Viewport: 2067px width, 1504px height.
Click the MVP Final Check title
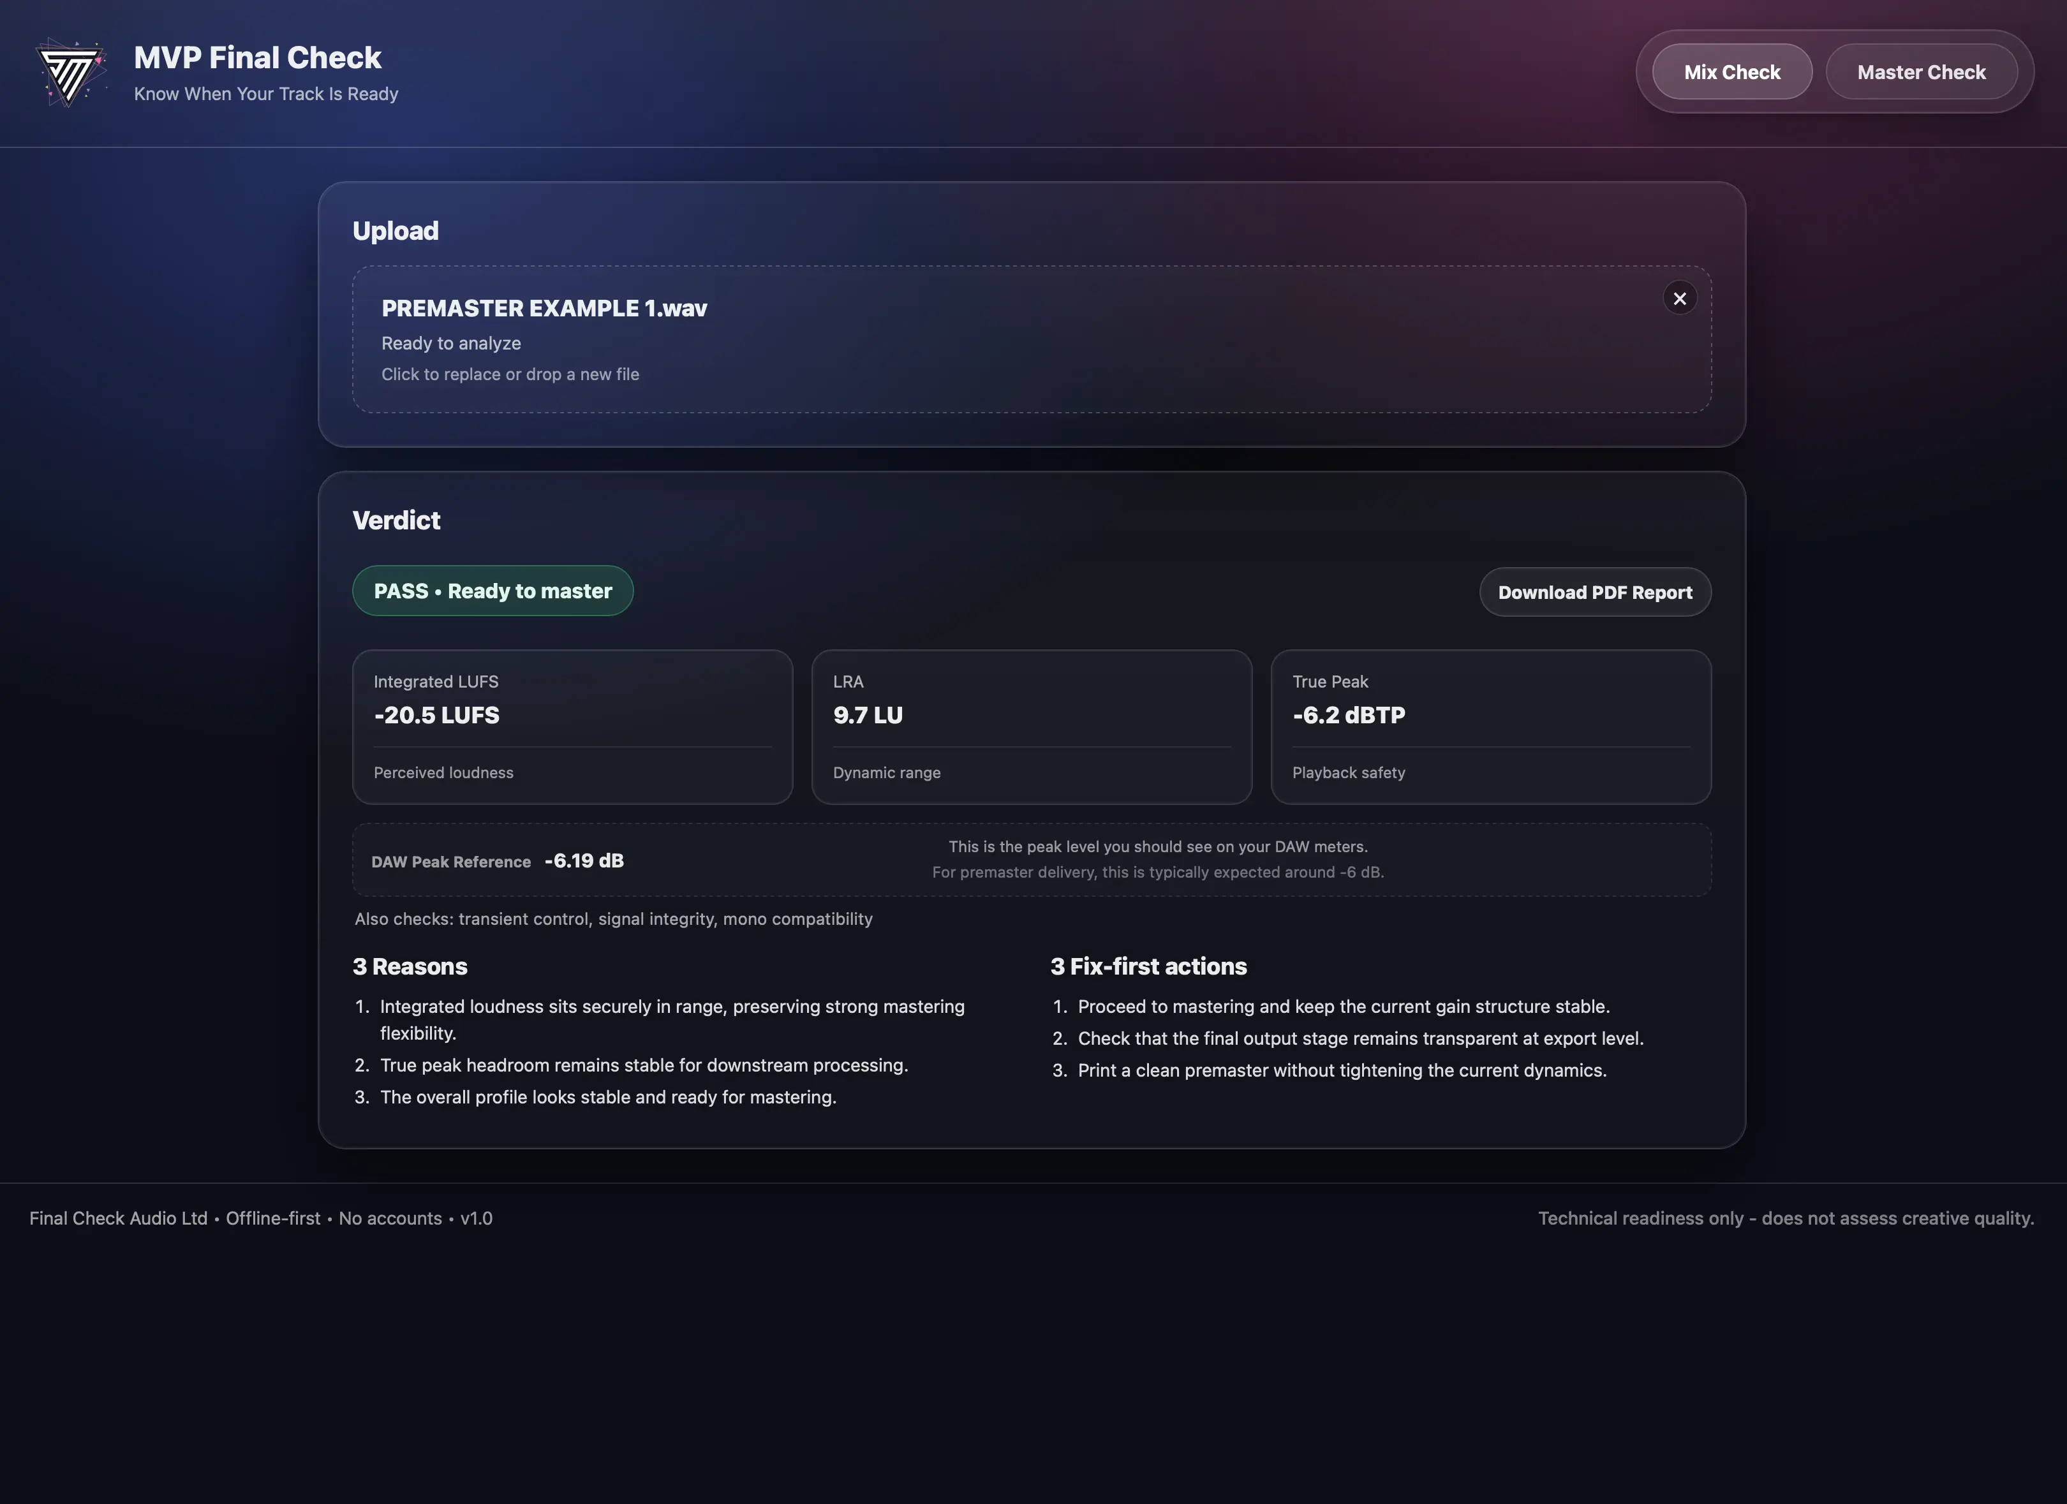pos(257,57)
